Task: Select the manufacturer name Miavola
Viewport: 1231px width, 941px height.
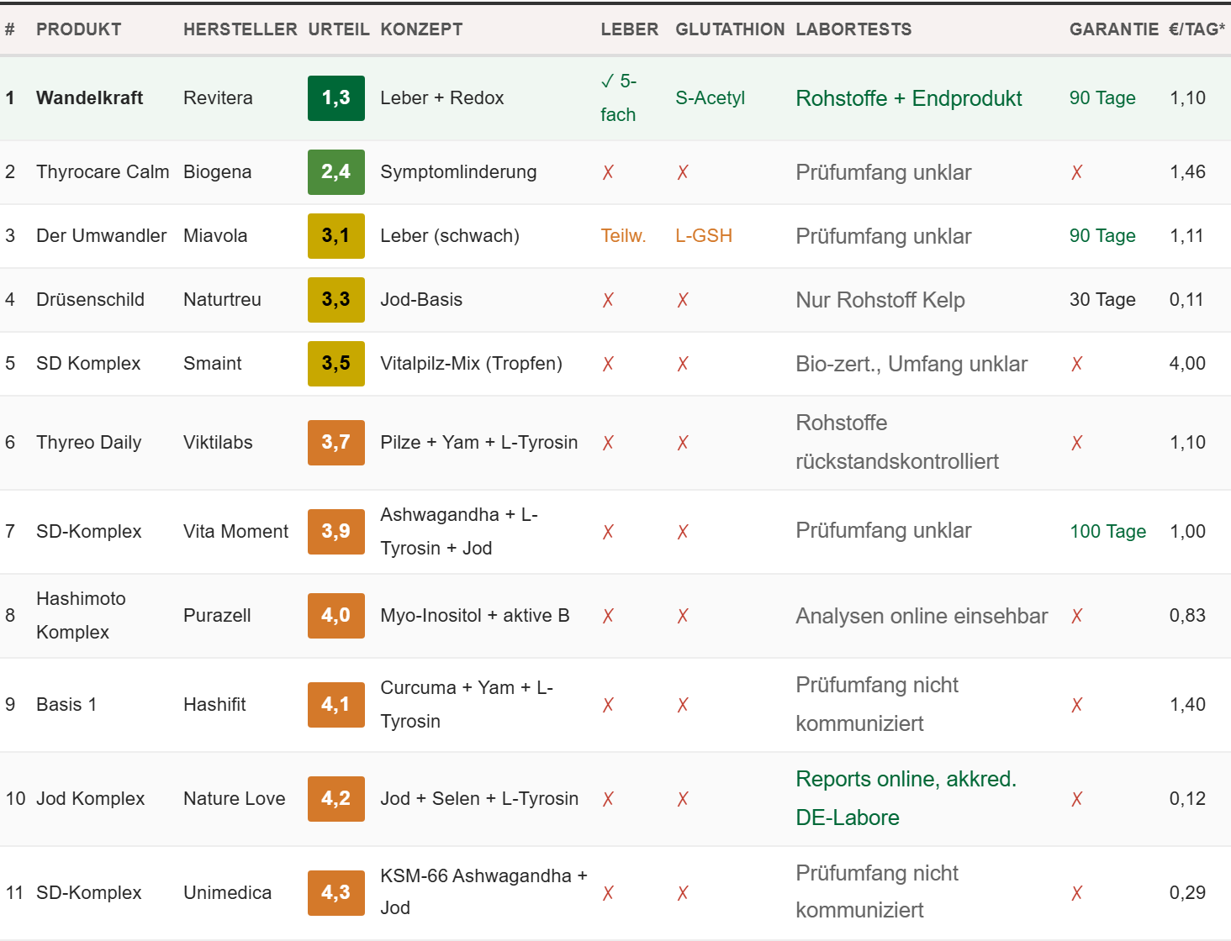Action: pos(215,236)
